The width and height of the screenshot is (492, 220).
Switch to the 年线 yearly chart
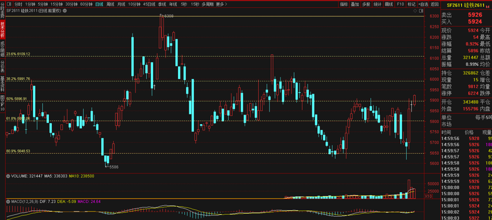[x=173, y=5]
